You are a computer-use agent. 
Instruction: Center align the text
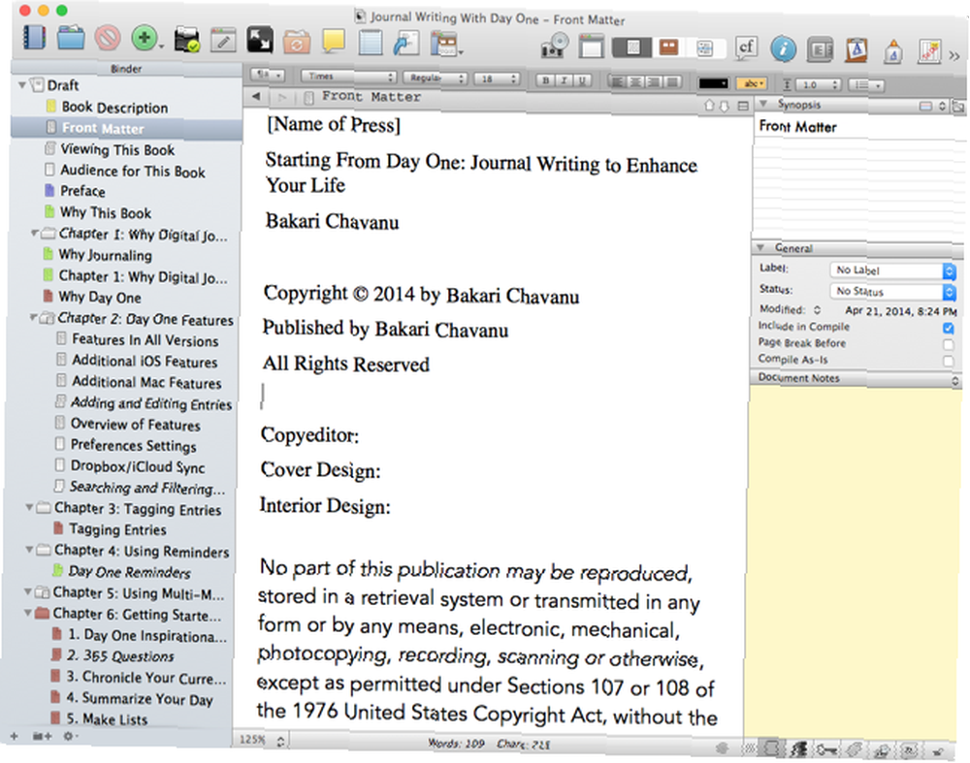[x=635, y=81]
